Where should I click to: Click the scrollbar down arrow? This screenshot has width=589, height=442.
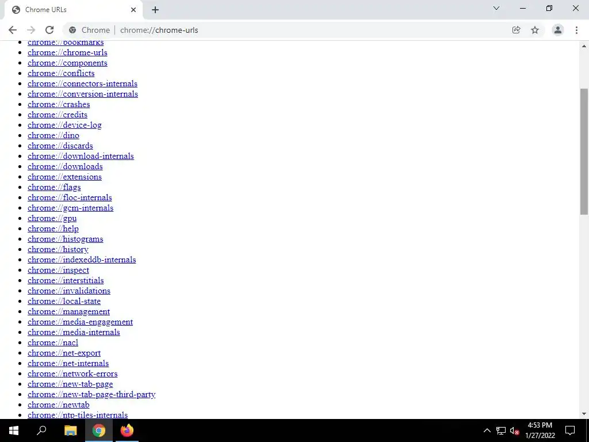(x=584, y=414)
